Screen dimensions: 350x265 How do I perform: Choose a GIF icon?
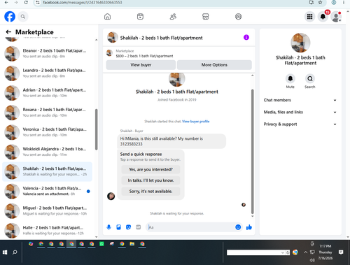click(x=139, y=227)
